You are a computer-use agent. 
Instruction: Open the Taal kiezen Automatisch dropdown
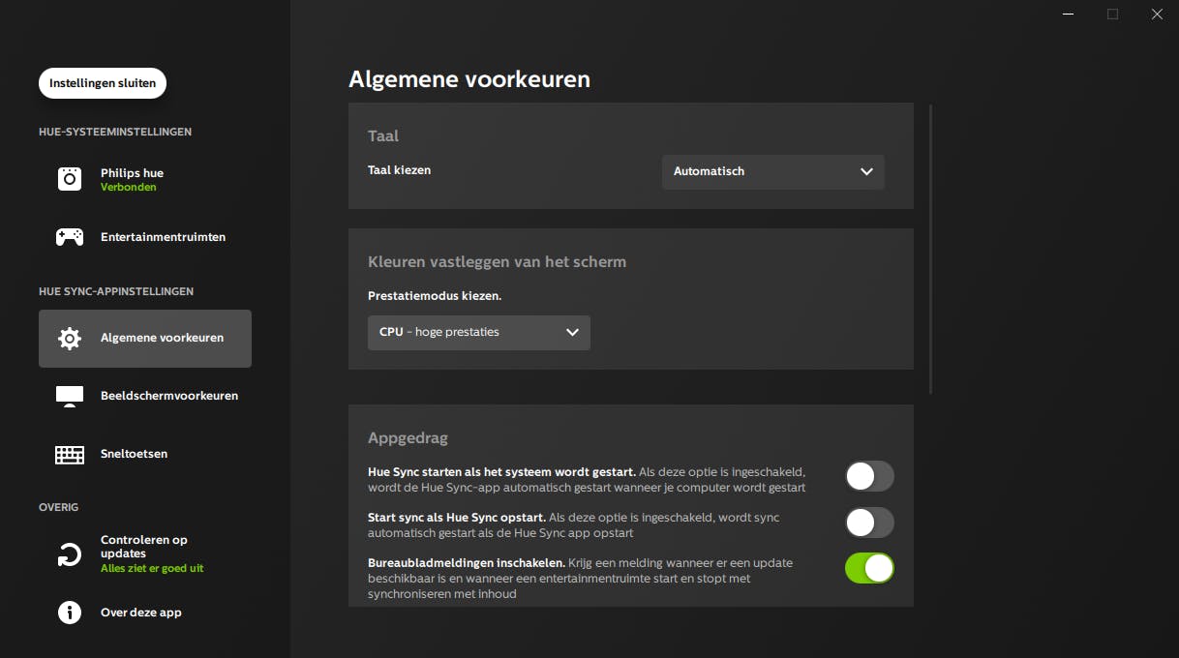coord(773,171)
